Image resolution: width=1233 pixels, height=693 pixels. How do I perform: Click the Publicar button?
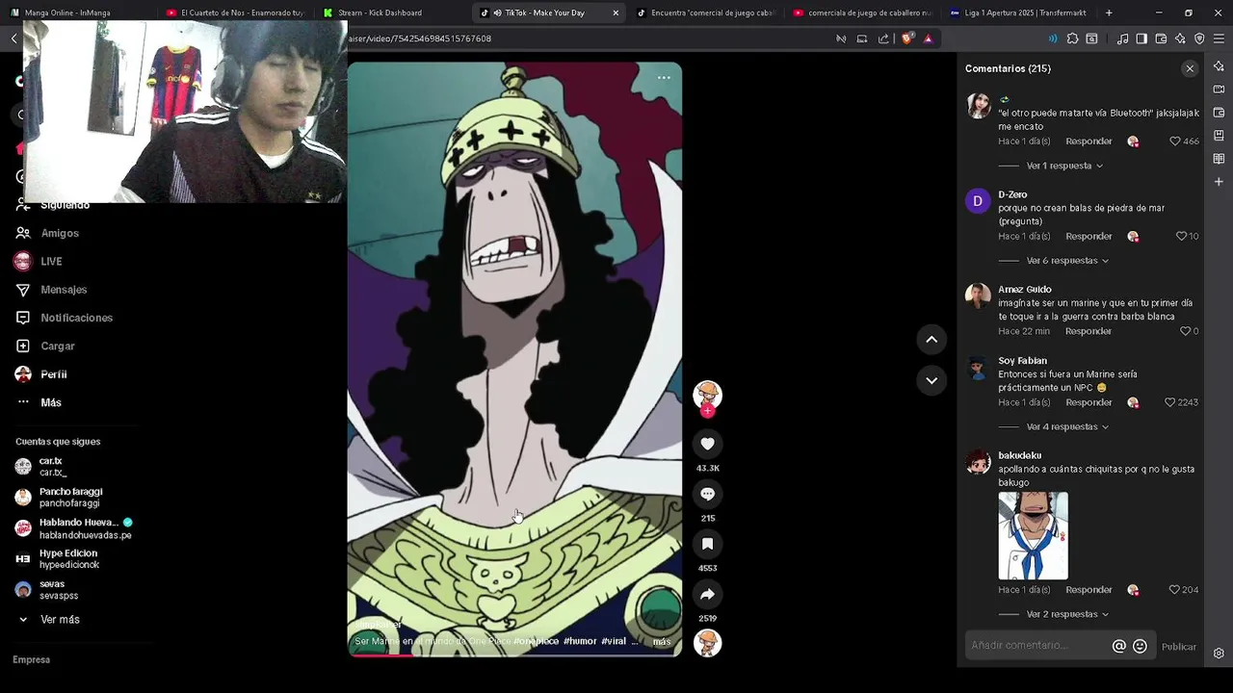(x=1178, y=647)
